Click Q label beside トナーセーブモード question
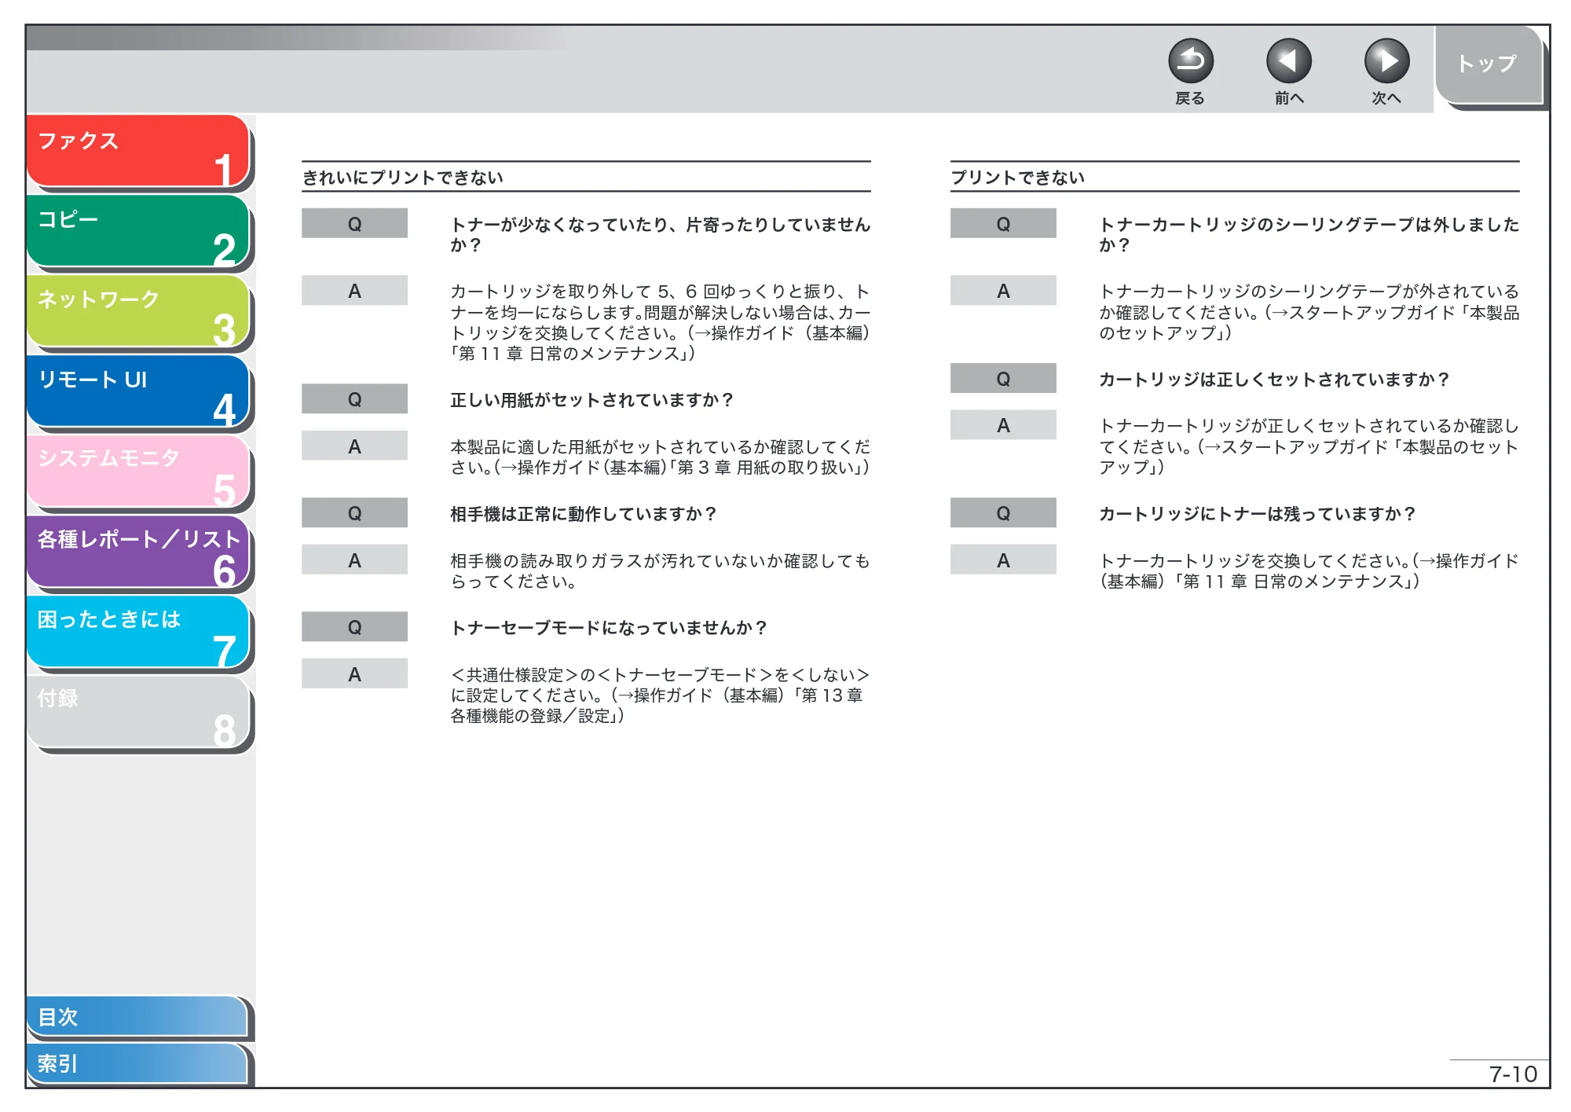 click(354, 626)
